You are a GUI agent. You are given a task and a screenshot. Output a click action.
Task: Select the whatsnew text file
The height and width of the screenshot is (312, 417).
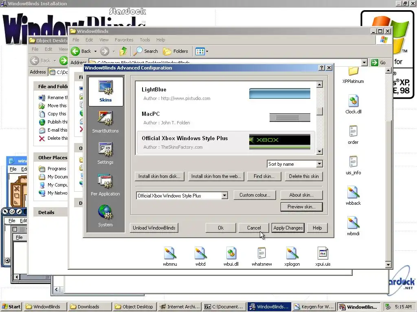click(x=262, y=257)
